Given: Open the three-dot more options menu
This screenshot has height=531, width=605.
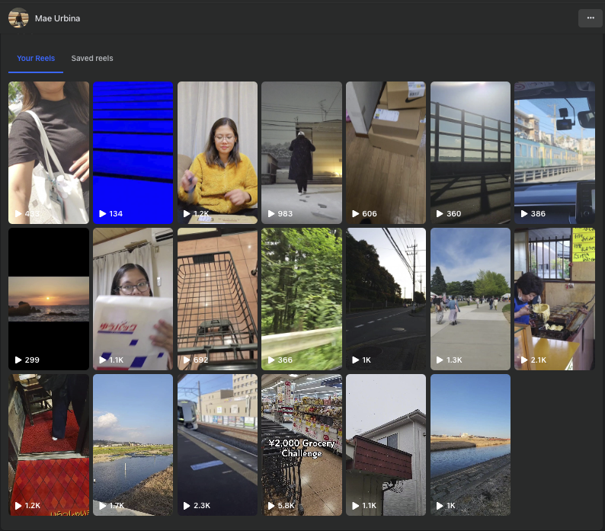Looking at the screenshot, I should pos(590,18).
